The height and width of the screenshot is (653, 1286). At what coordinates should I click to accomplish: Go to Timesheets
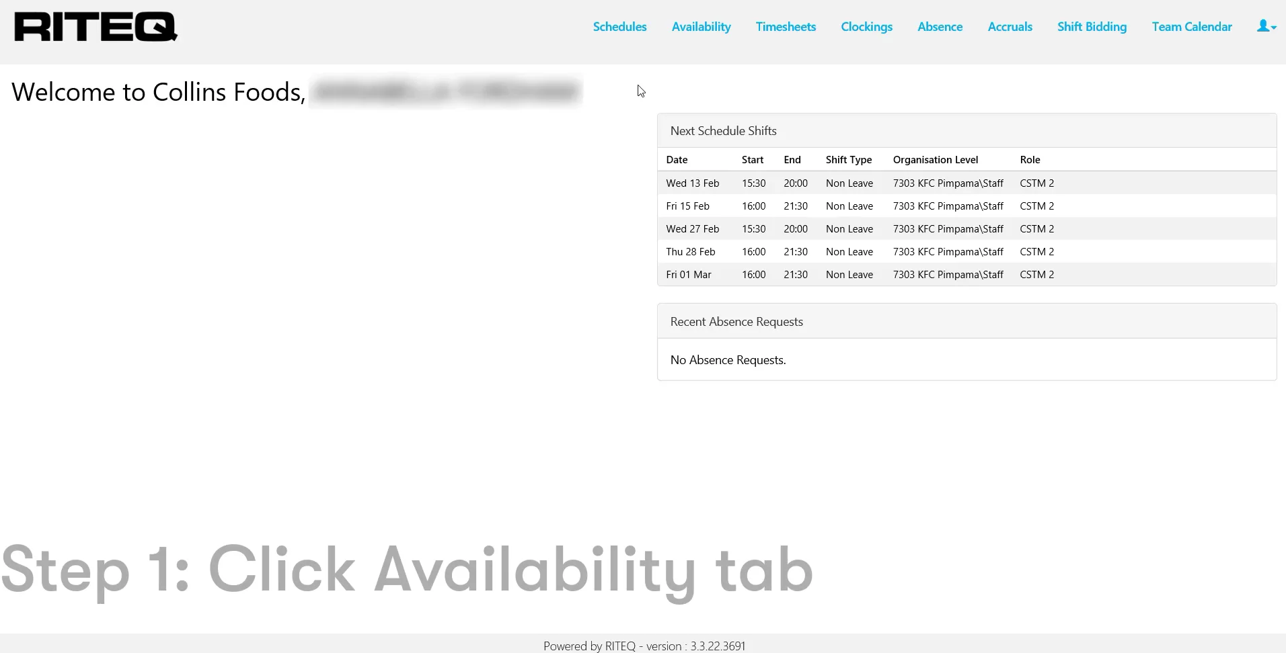click(786, 27)
